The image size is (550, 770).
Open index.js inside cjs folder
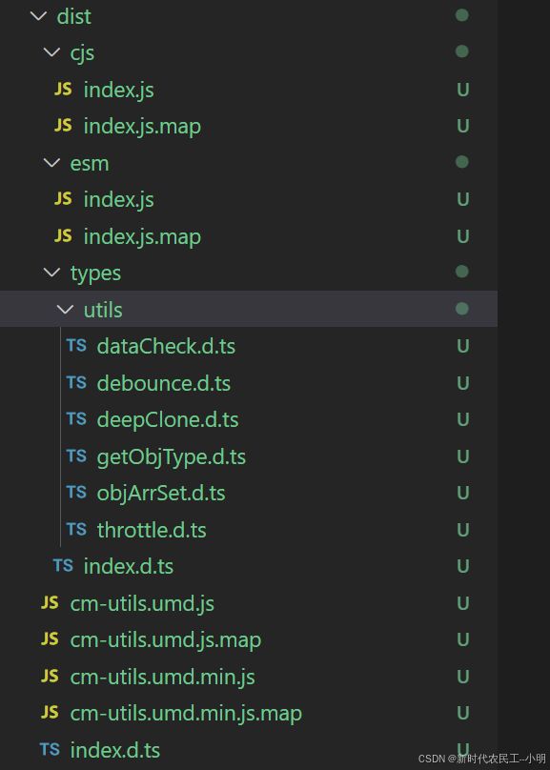tap(119, 91)
